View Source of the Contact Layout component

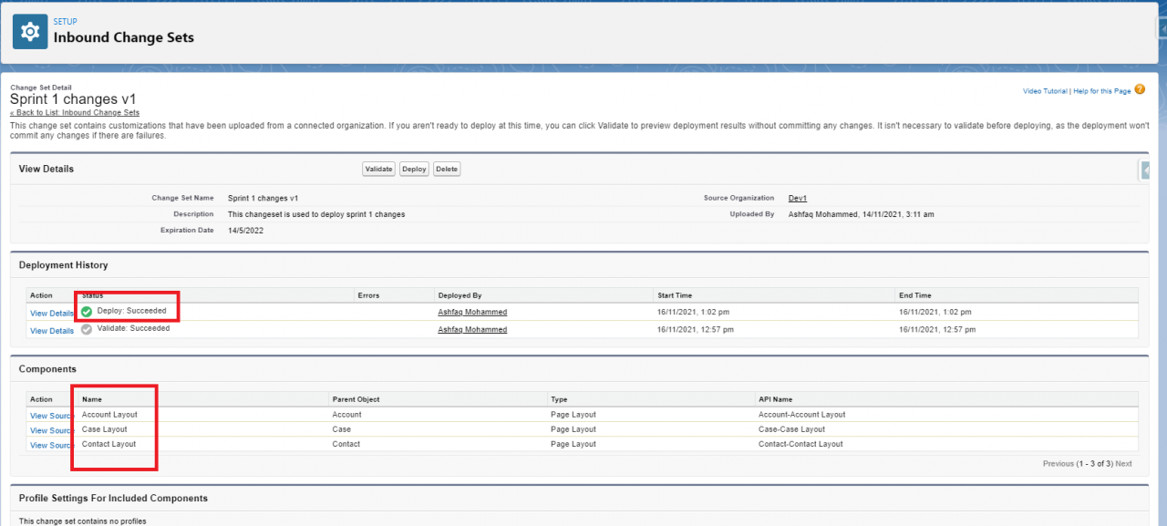pos(51,445)
